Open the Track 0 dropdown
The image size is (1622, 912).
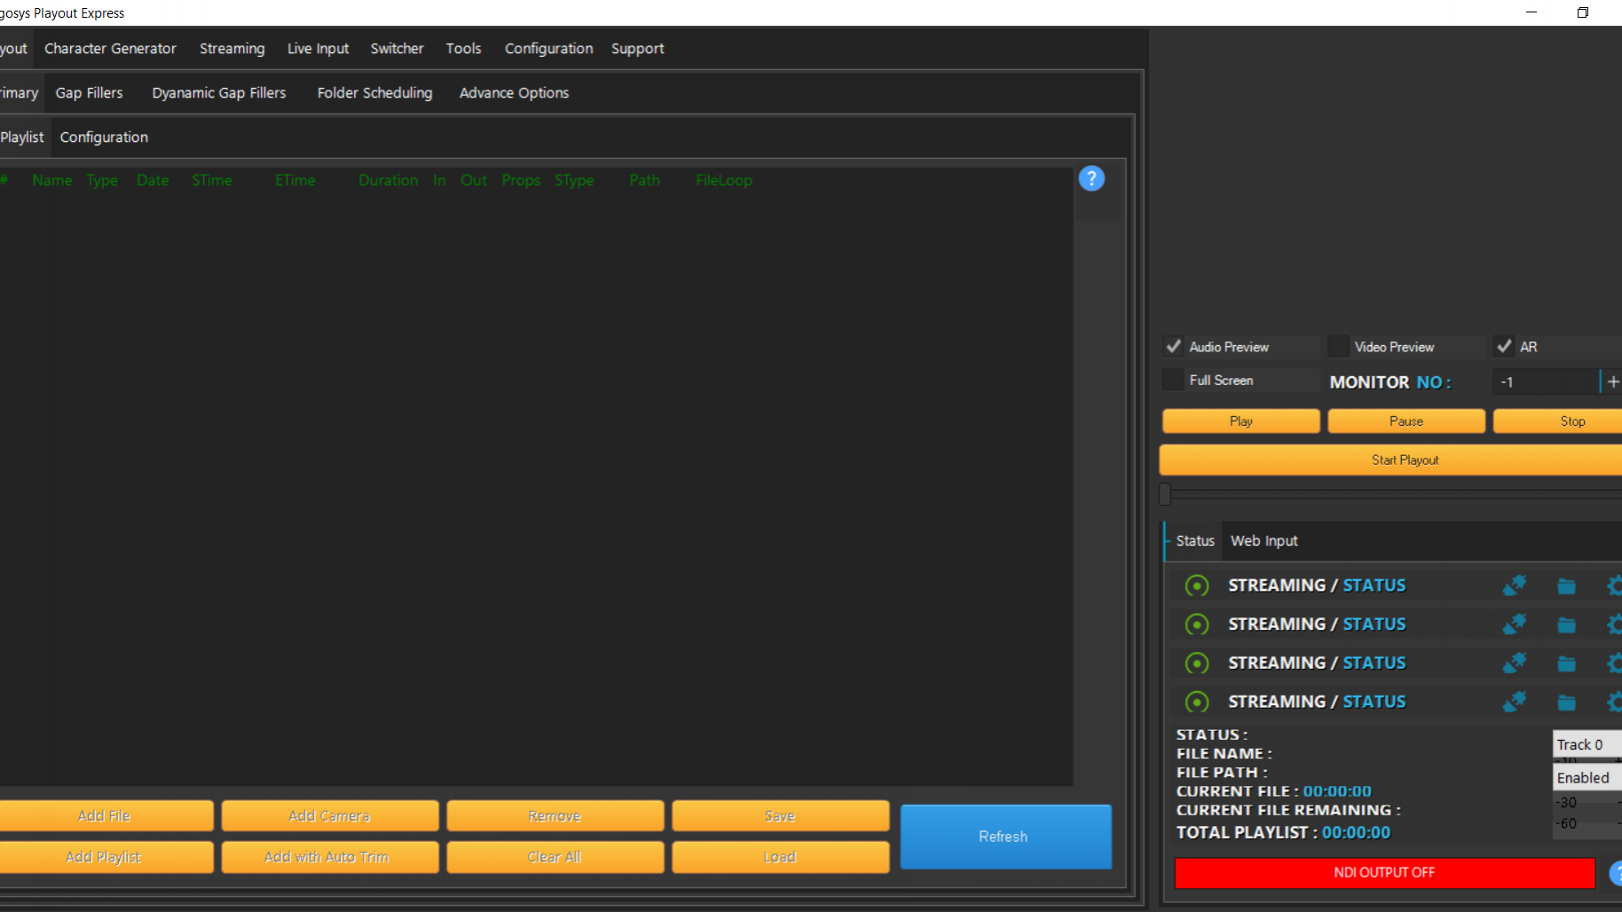[1587, 744]
